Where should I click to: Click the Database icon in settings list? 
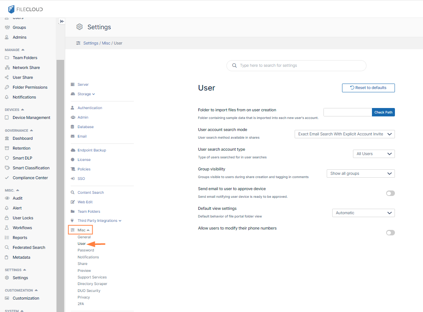[73, 127]
